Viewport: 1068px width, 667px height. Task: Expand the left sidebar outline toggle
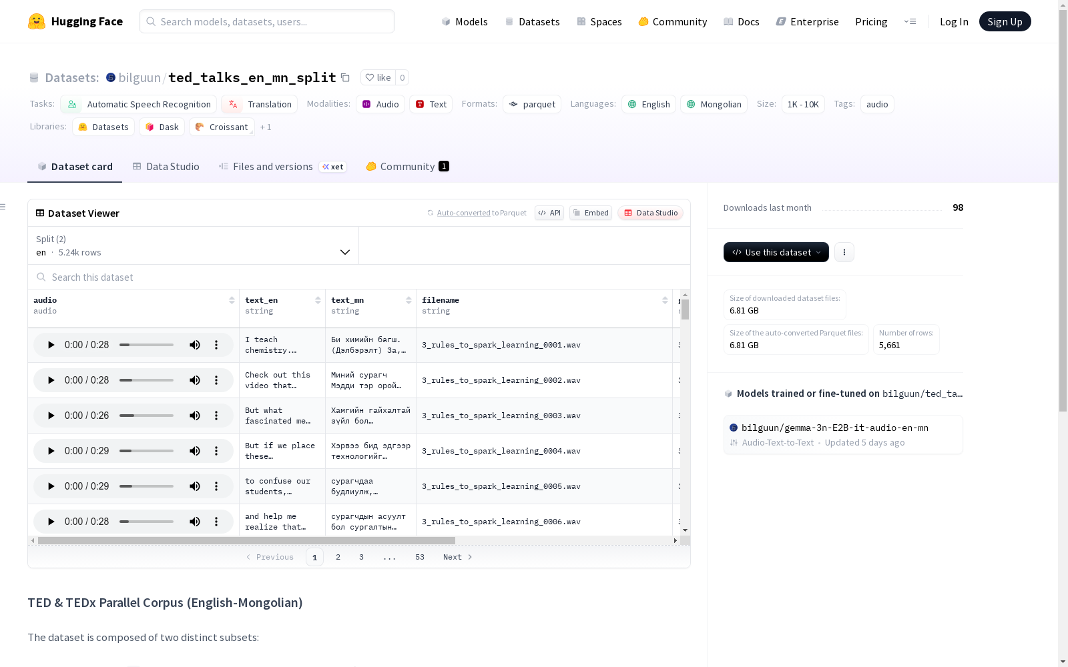[x=3, y=207]
